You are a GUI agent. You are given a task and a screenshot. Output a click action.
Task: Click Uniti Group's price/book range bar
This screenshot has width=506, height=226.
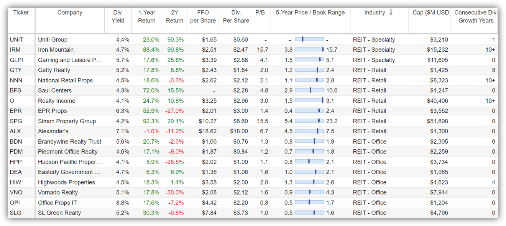[309, 39]
